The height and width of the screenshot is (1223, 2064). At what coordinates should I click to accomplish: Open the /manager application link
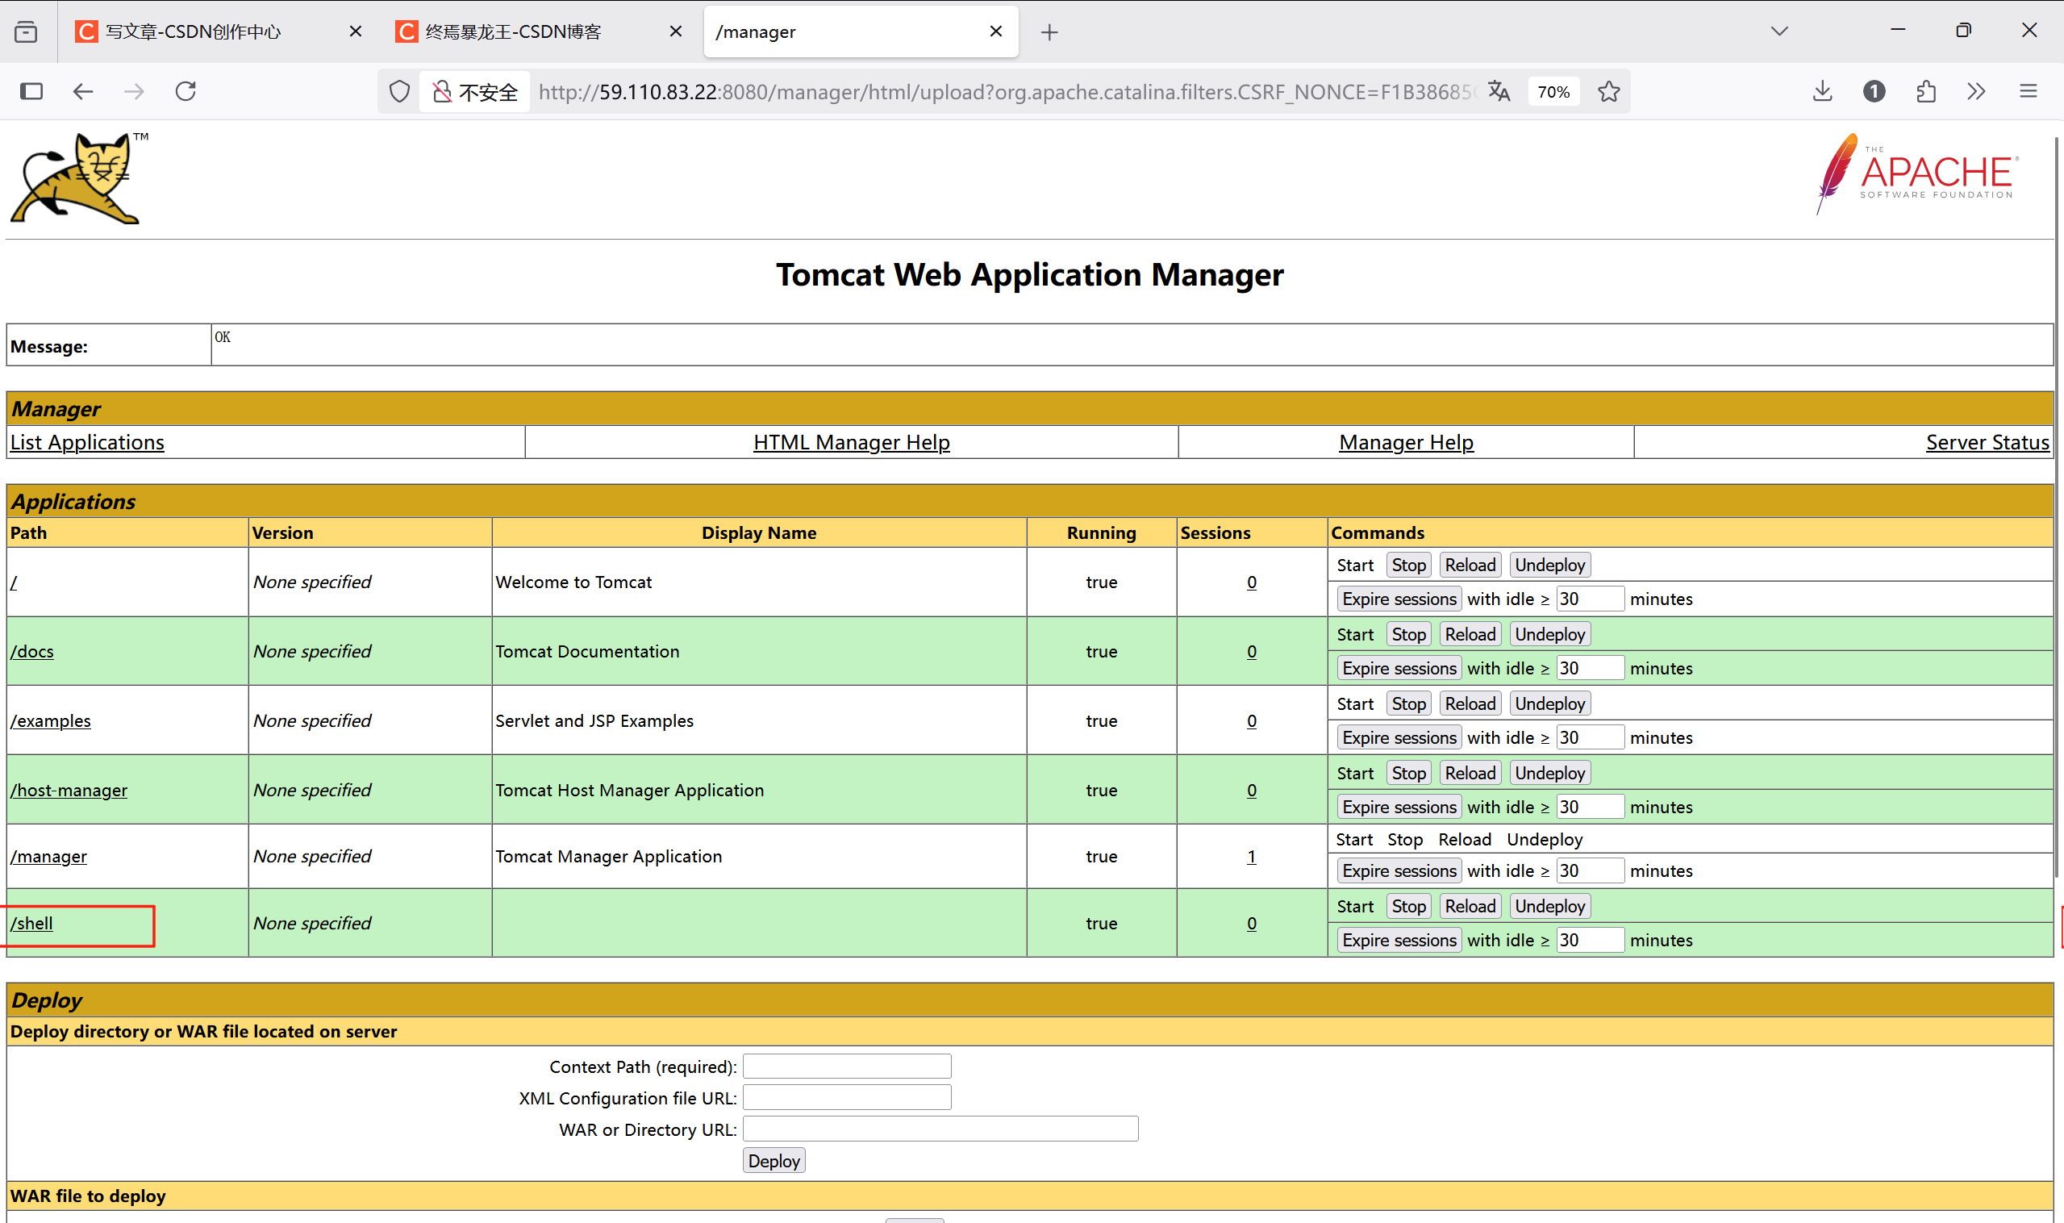48,856
